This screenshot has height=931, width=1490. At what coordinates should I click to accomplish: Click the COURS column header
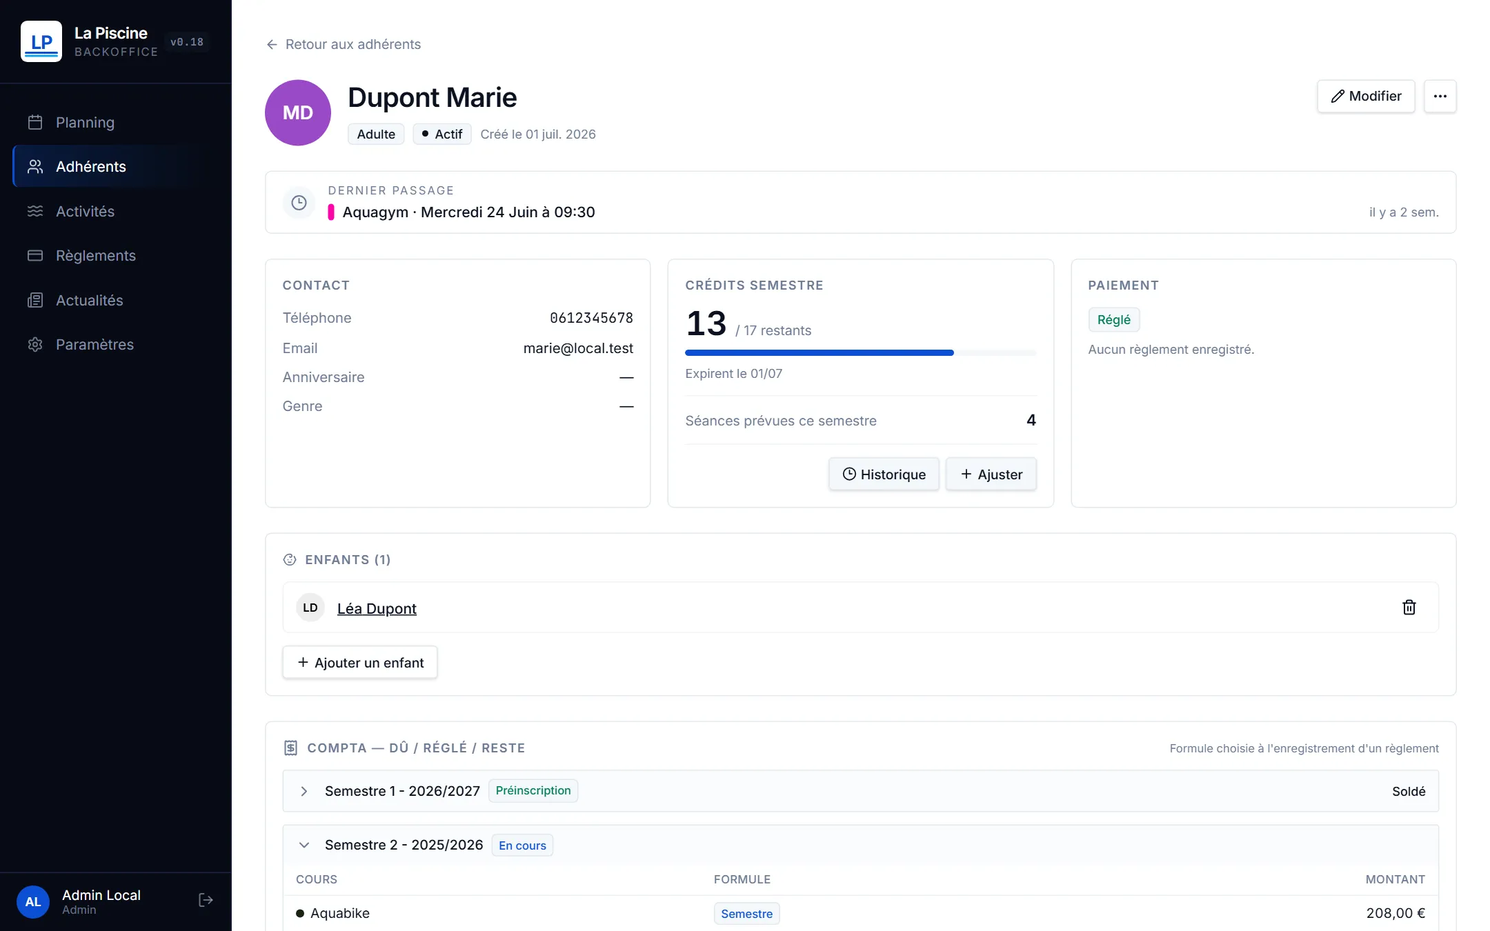317,879
